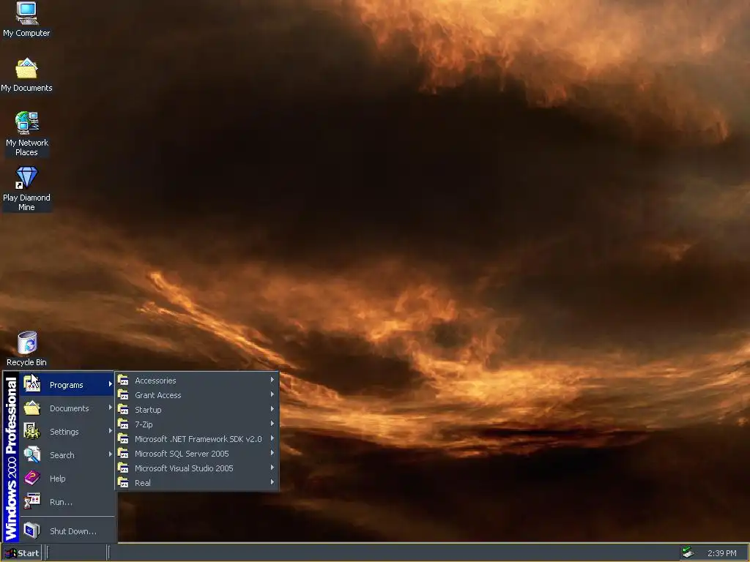Open Microsoft .NET Framework SDK v2.0 group

click(196, 439)
